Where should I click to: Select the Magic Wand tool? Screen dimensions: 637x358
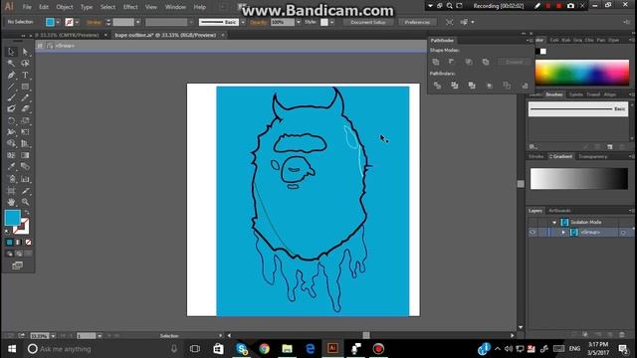point(11,64)
